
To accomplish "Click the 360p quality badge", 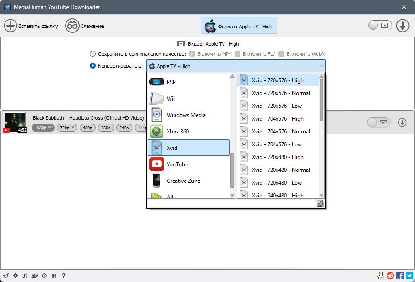I will click(x=106, y=128).
